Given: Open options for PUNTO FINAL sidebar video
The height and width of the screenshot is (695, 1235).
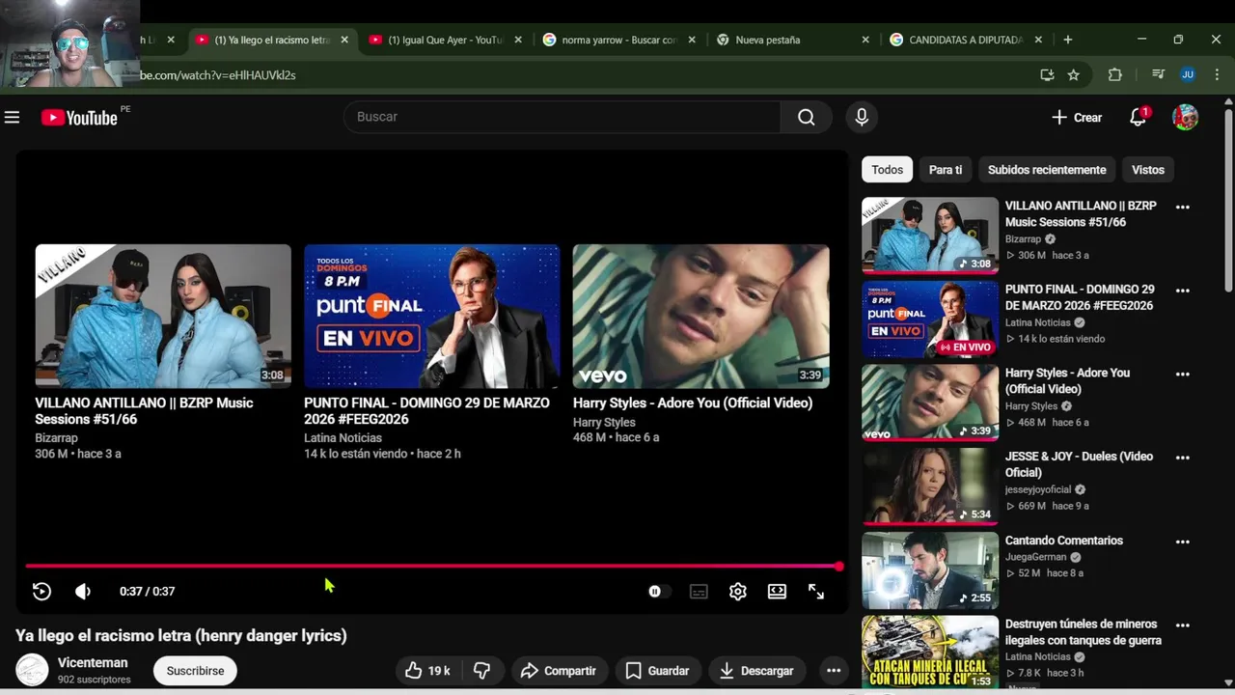Looking at the screenshot, I should (x=1183, y=291).
